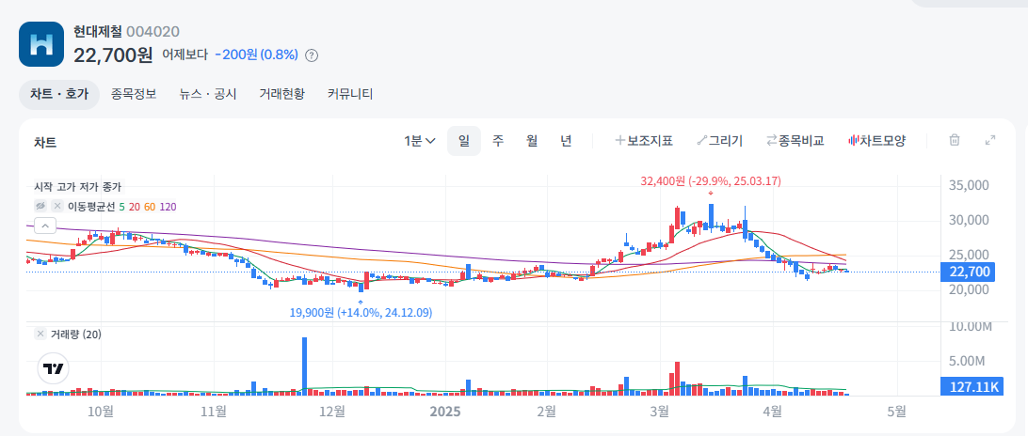Switch to the 종목정보 tab
This screenshot has width=1028, height=436.
pos(134,94)
